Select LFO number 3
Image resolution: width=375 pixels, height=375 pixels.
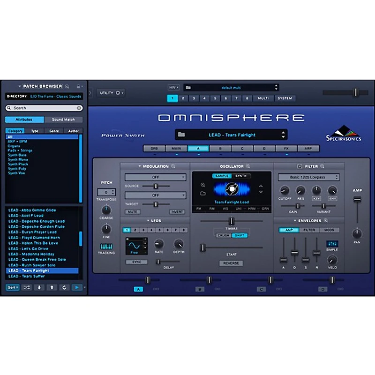pos(143,230)
